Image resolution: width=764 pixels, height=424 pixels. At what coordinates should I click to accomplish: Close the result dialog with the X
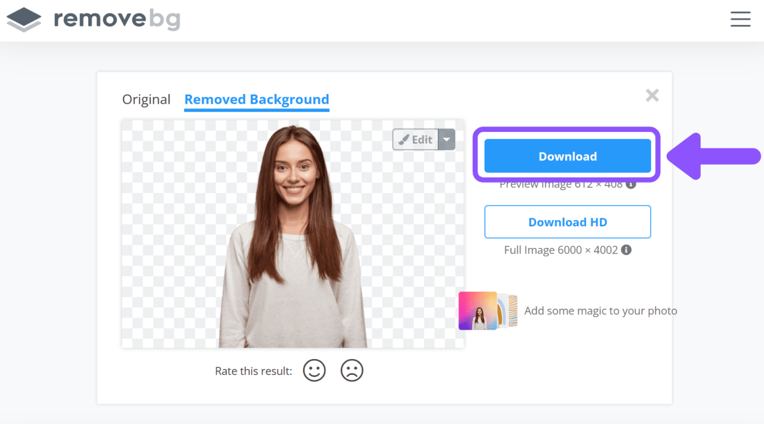coord(652,95)
